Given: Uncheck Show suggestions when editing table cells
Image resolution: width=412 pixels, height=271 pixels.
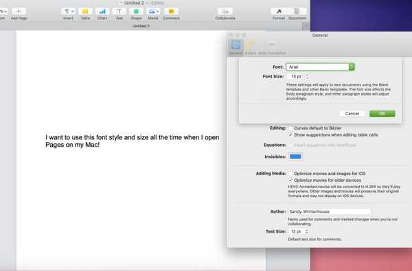Looking at the screenshot, I should tap(290, 134).
